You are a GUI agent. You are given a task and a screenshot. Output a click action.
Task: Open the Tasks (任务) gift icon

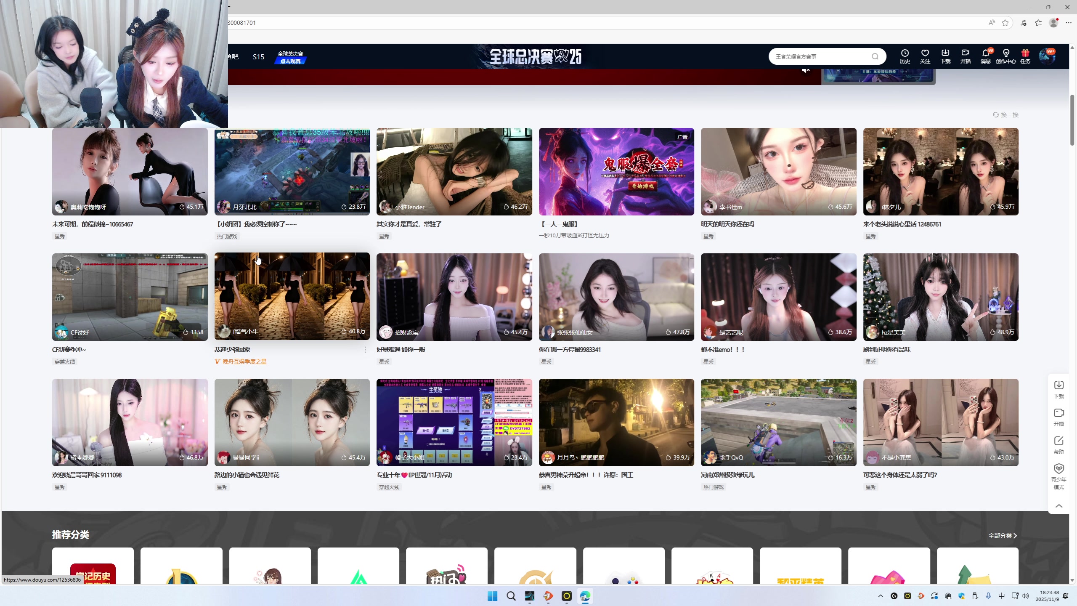[x=1025, y=53]
